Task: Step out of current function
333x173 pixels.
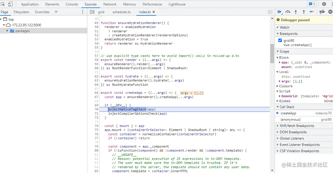Action: pyautogui.click(x=304, y=12)
